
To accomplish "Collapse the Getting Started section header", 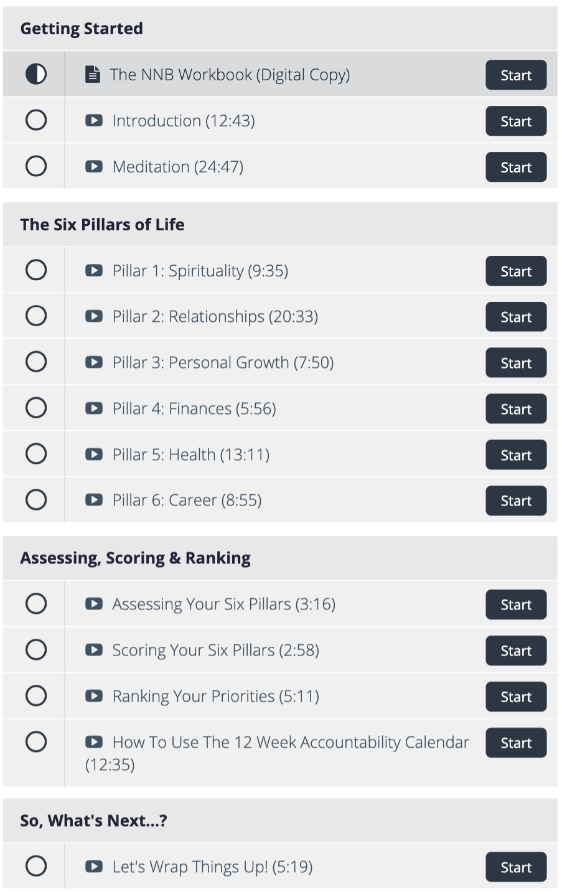I will click(82, 29).
